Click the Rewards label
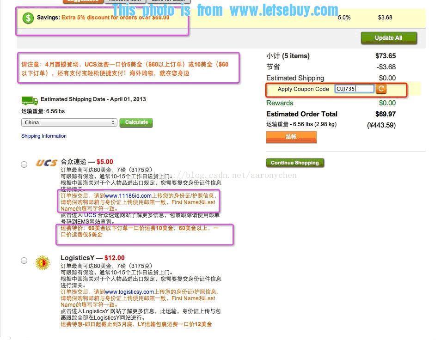Screen dimensions: 441x340 coord(280,103)
